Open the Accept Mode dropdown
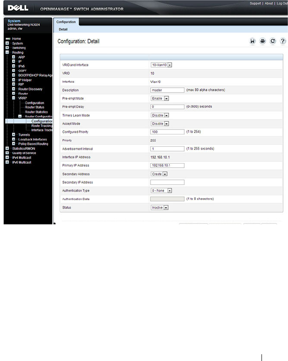 pyautogui.click(x=160, y=124)
